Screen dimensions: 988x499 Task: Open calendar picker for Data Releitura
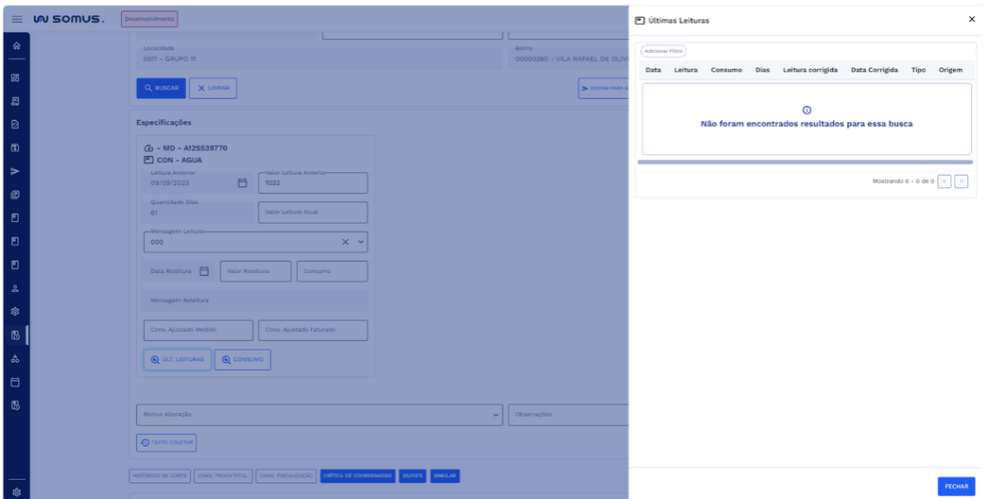click(x=204, y=271)
